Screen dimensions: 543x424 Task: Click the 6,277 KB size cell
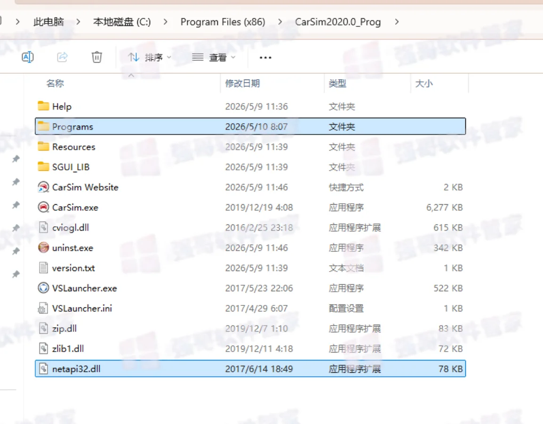click(x=444, y=208)
